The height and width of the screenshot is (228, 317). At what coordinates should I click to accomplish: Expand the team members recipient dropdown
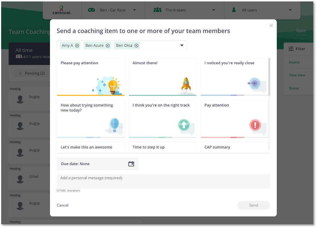click(x=182, y=45)
